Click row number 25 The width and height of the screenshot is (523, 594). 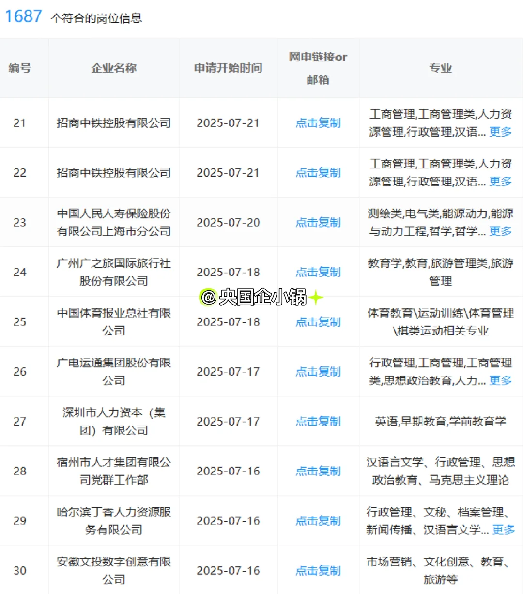(x=20, y=322)
